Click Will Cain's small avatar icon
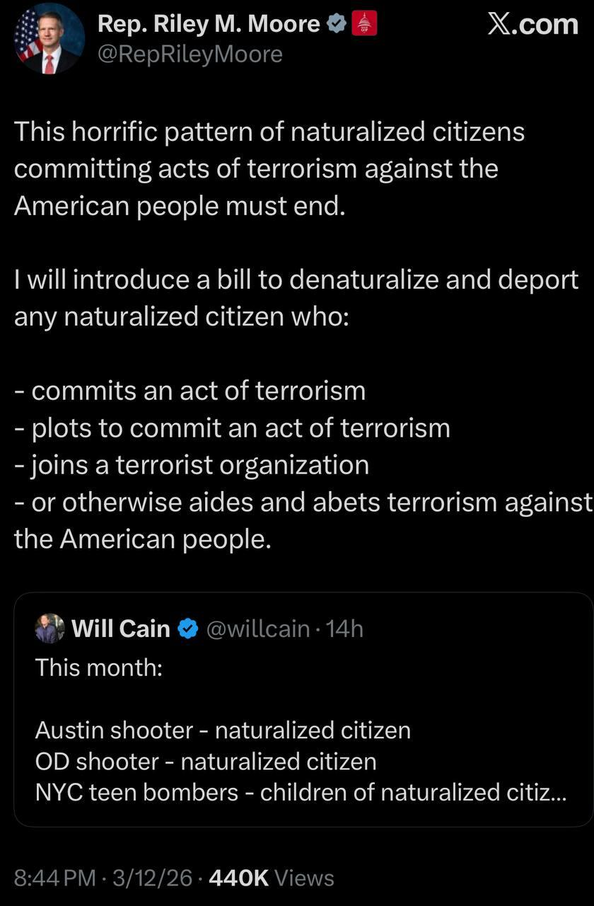Viewport: 594px width, 906px height. click(49, 629)
